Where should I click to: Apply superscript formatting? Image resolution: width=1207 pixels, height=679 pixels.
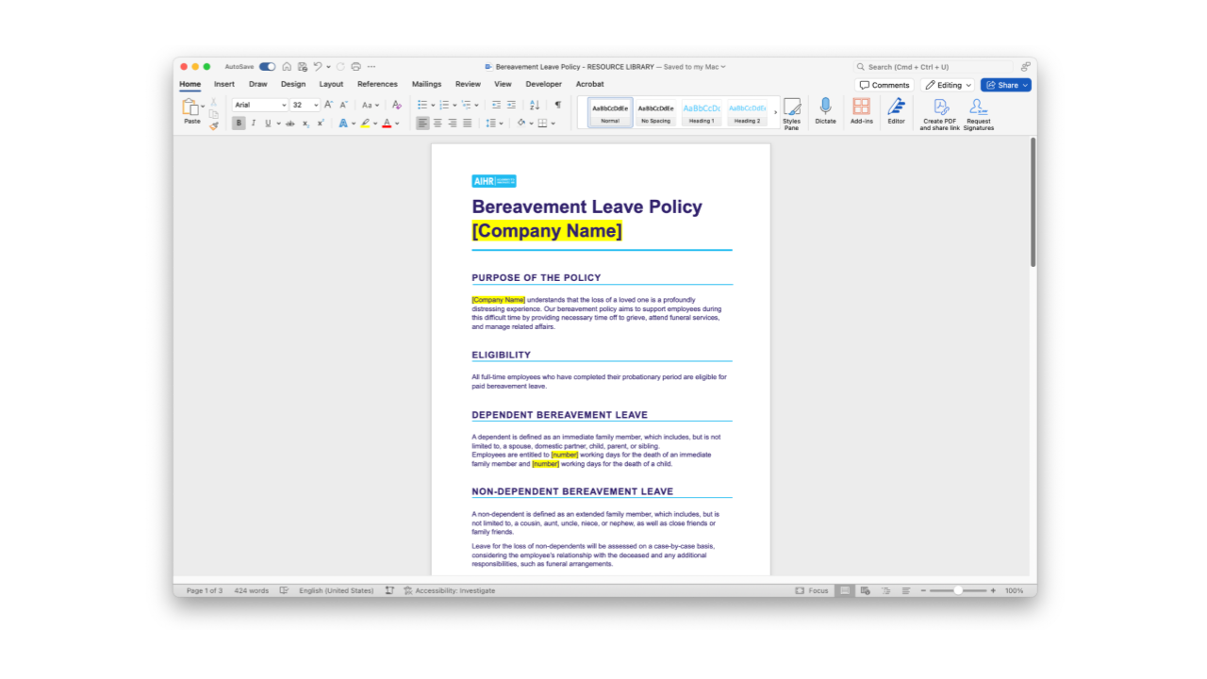[x=321, y=124]
